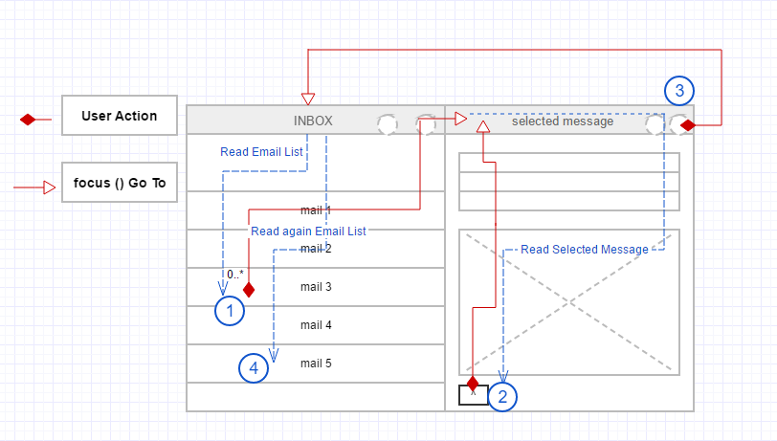This screenshot has height=441, width=777.
Task: Click the red arrowhead above the INBOX header
Action: [x=307, y=98]
